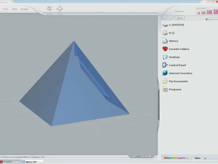Select the purple filter color
Screen dimensions: 218x164
(x=180, y=158)
